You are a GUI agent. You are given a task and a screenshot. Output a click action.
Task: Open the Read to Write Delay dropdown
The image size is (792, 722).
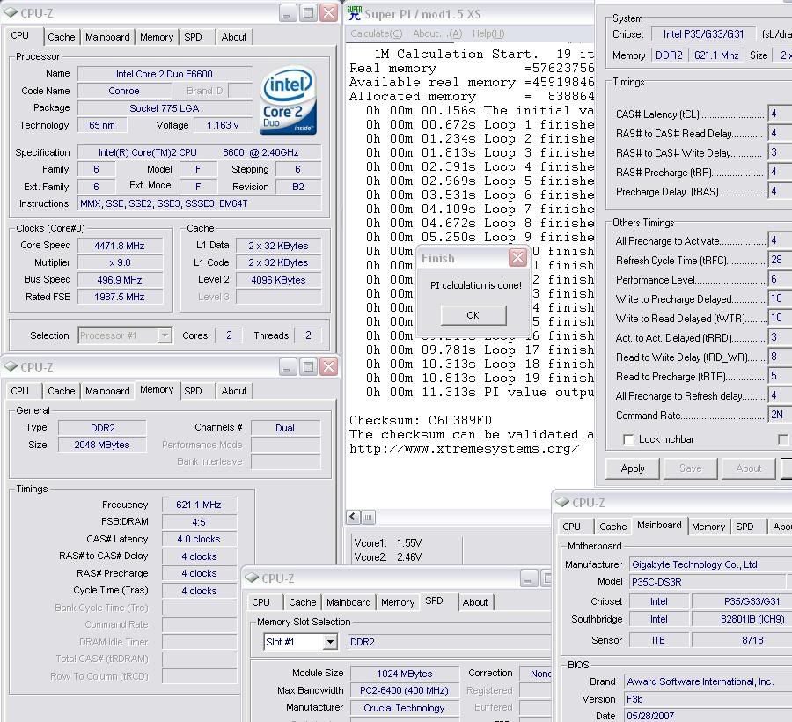[x=780, y=357]
